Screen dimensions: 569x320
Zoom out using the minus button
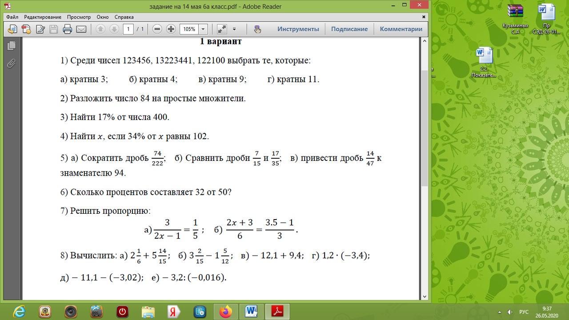(157, 29)
